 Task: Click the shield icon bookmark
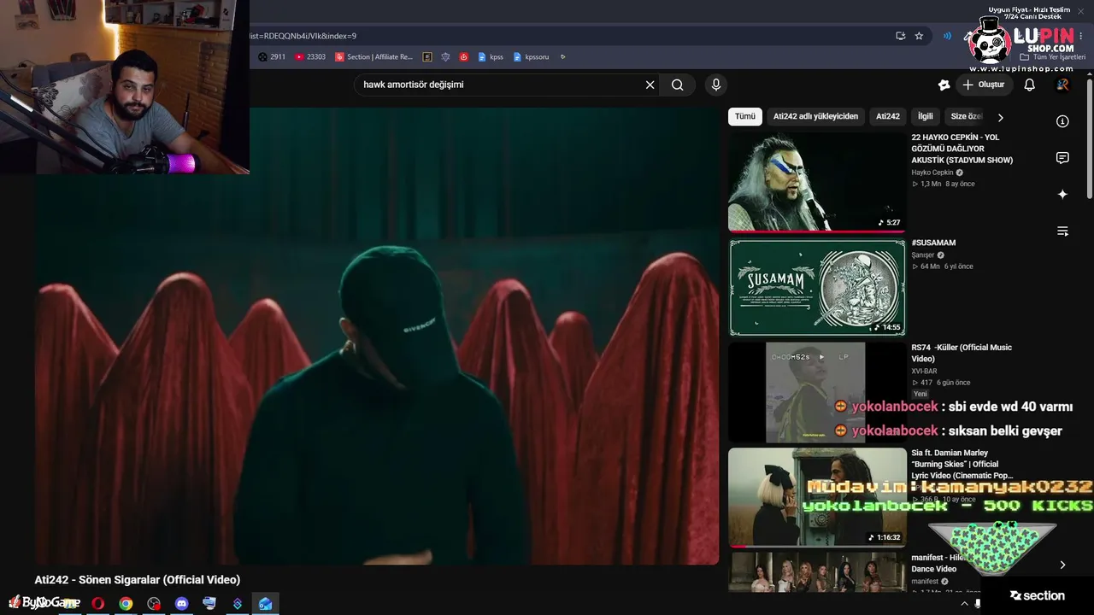coord(445,57)
